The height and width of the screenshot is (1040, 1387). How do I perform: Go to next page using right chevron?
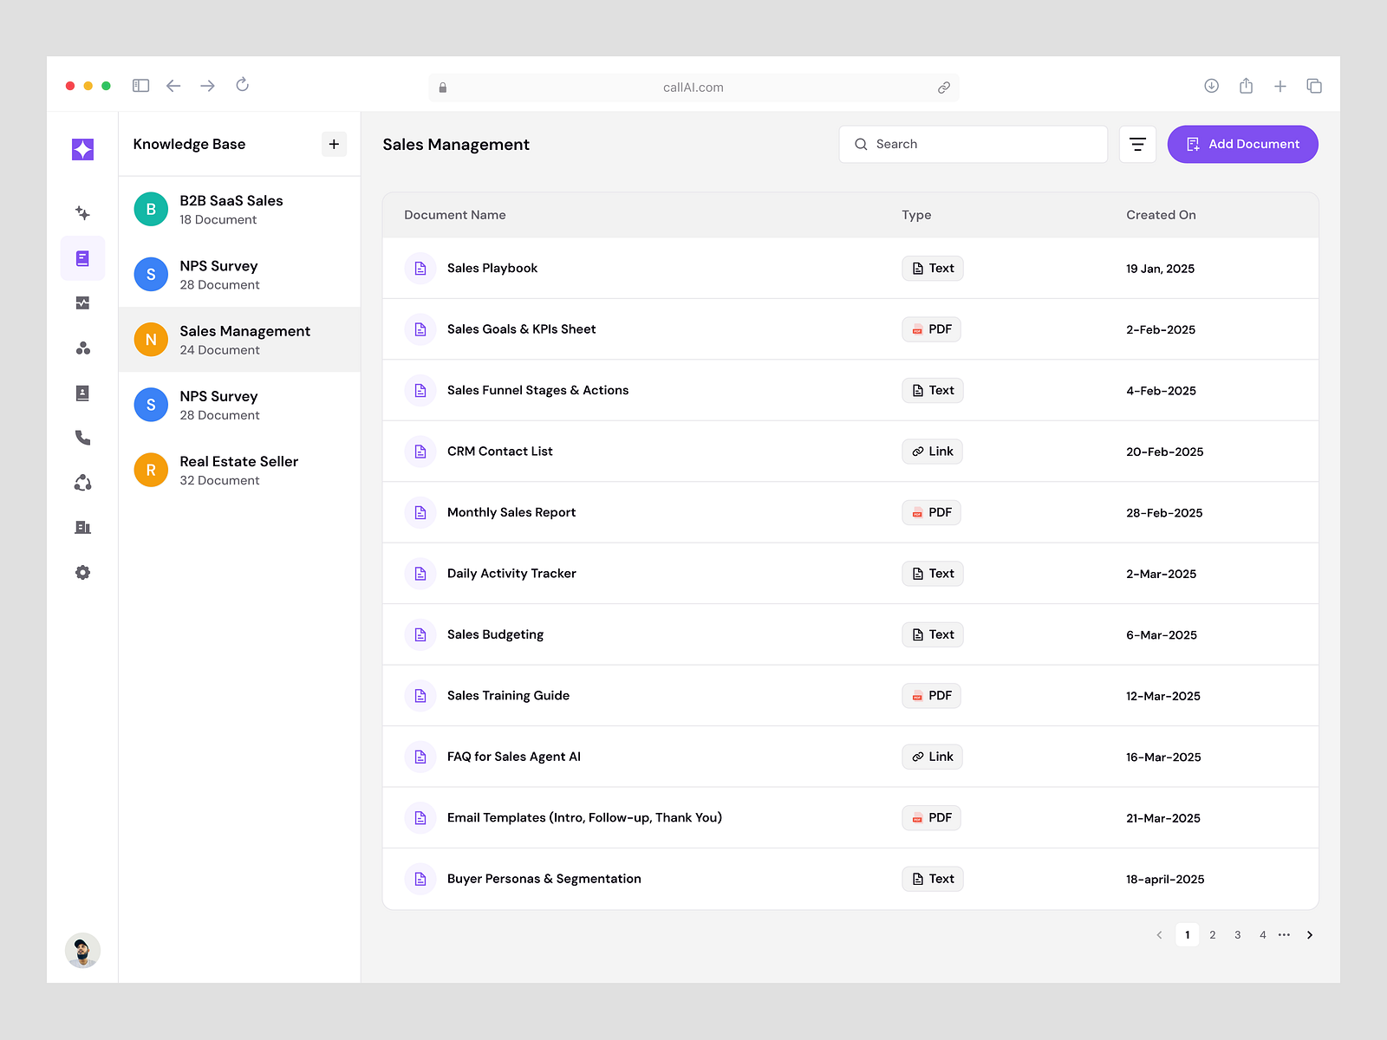coord(1310,934)
